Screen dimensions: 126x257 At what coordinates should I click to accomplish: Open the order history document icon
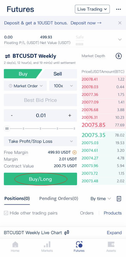click(x=119, y=199)
